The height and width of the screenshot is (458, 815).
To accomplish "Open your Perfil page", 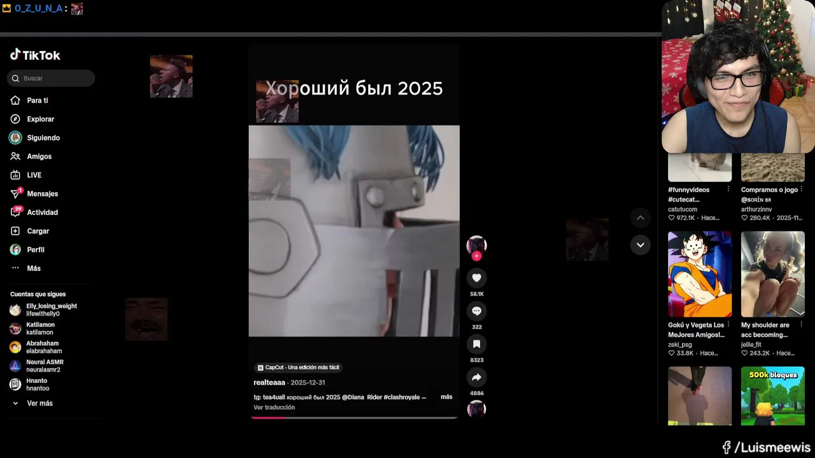I will pyautogui.click(x=27, y=250).
